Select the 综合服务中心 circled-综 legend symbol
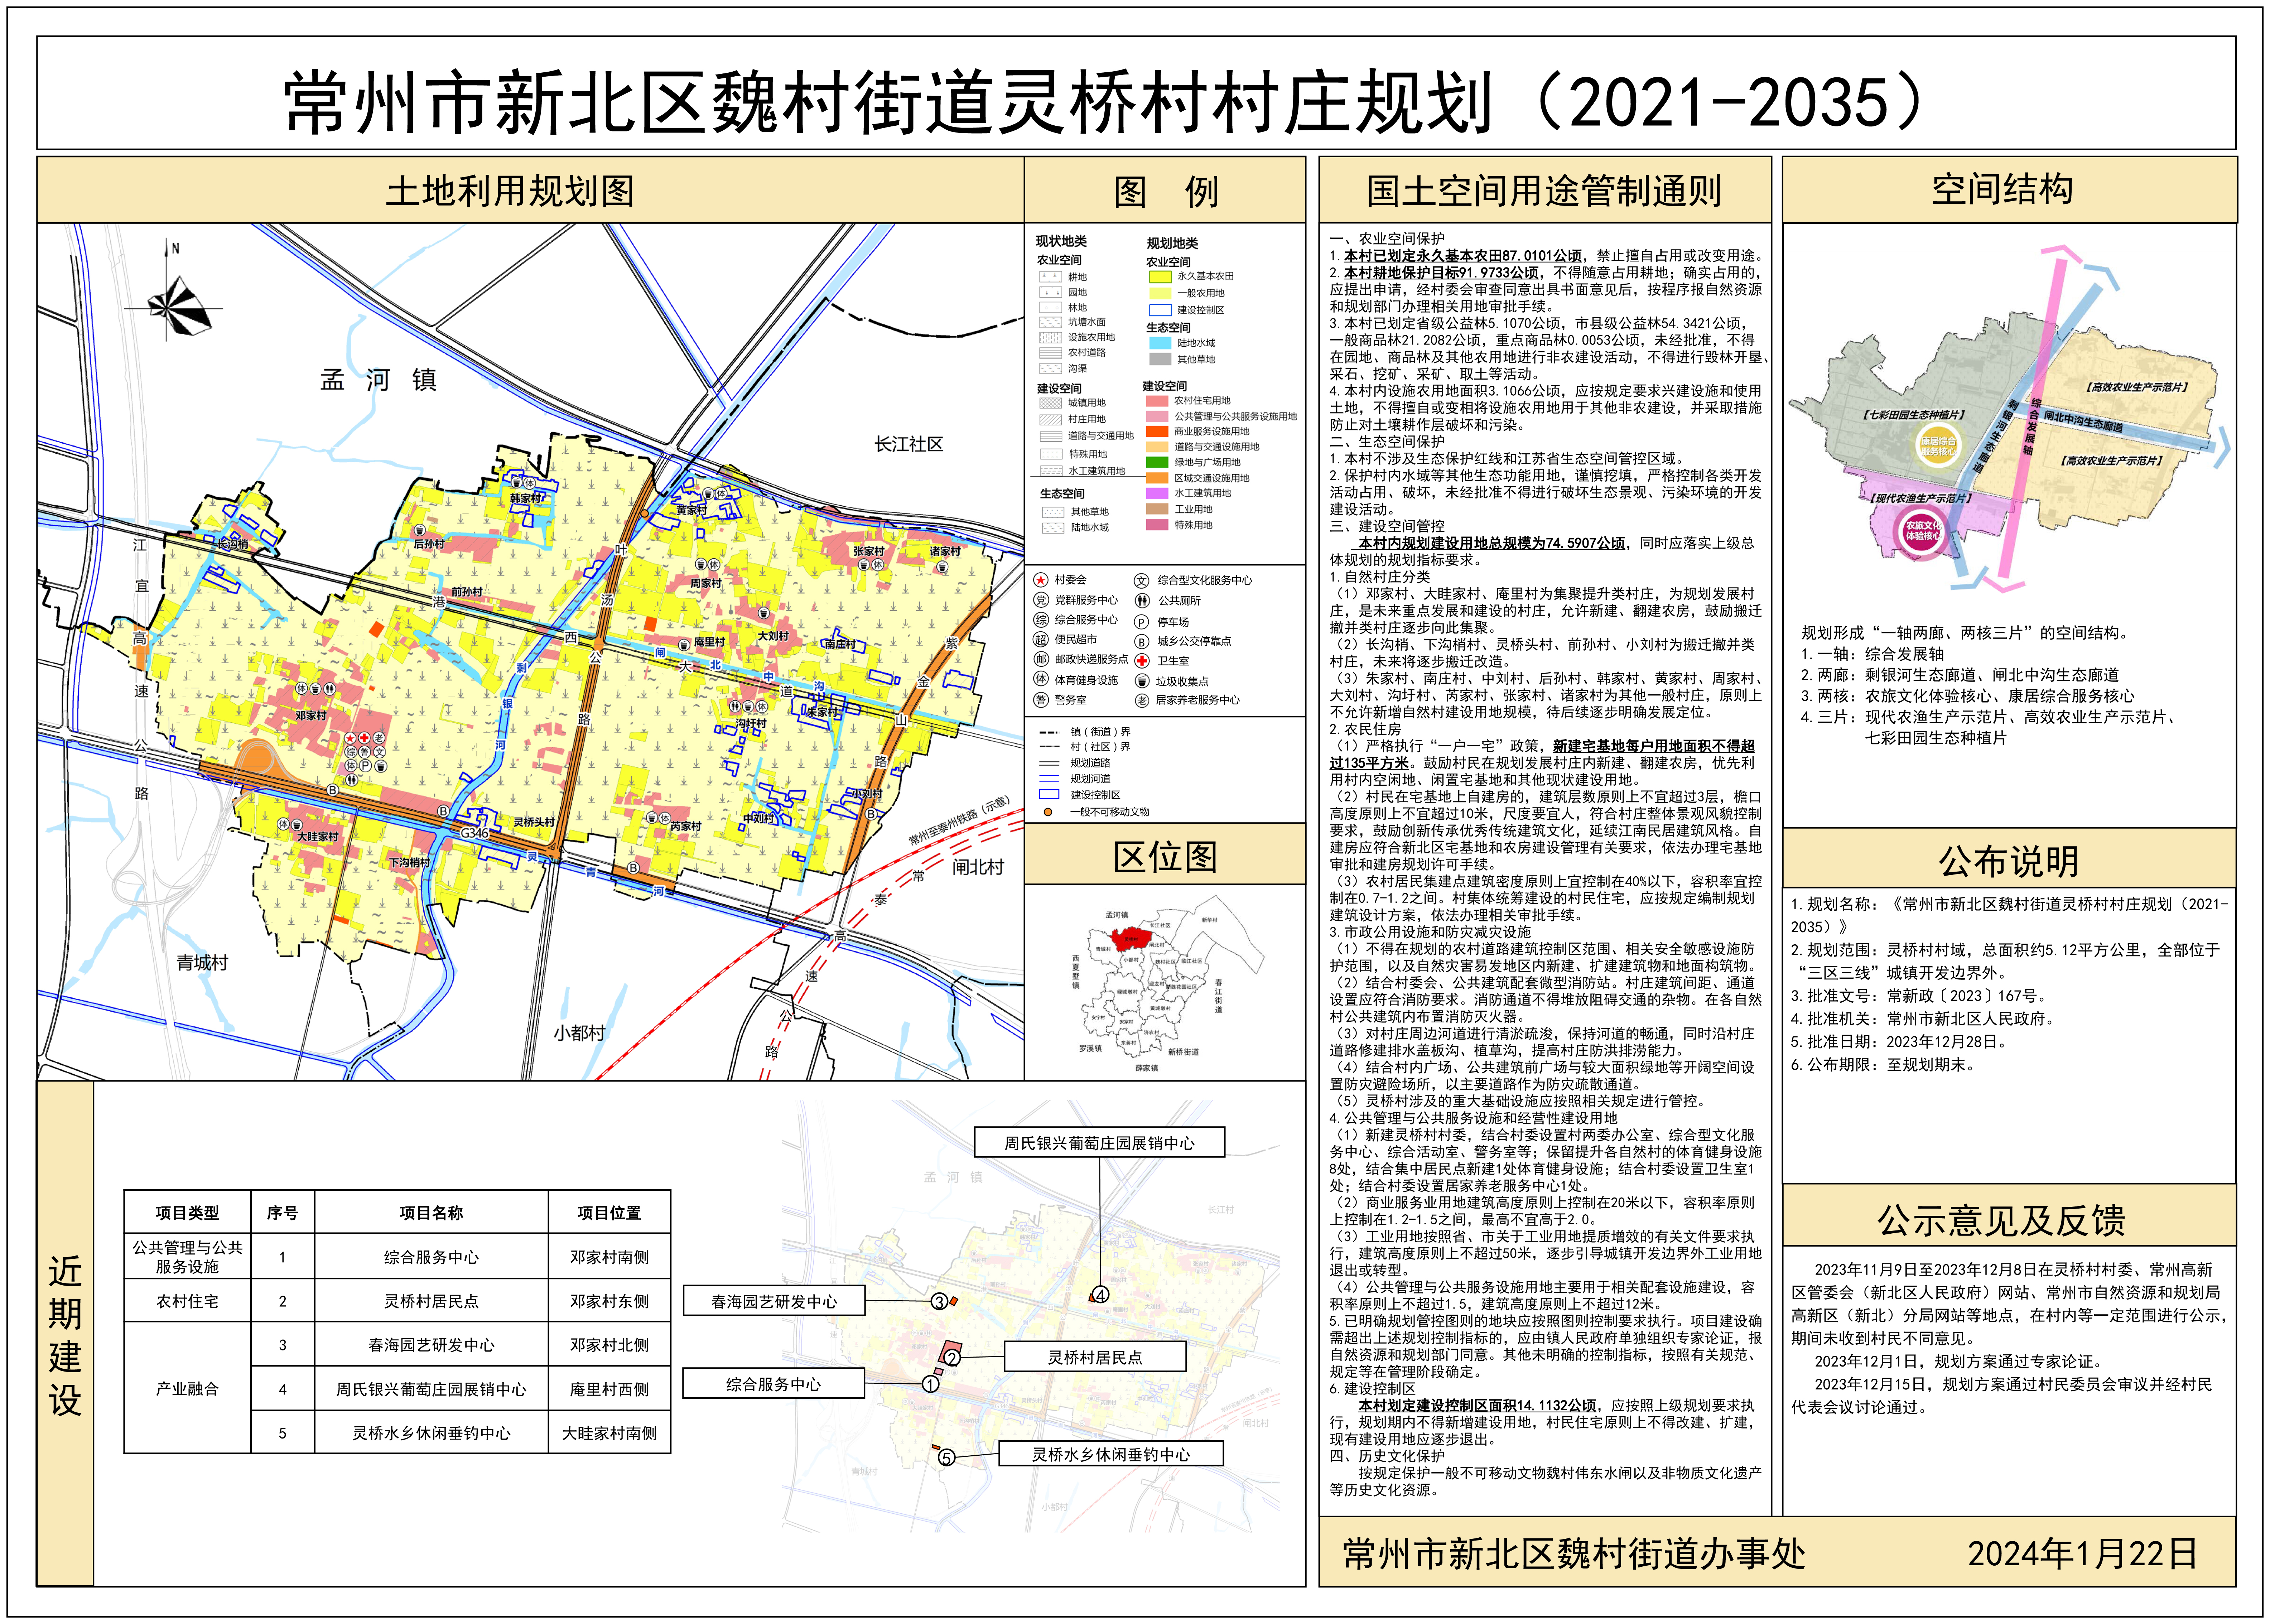The height and width of the screenshot is (1624, 2270). coord(1041,620)
